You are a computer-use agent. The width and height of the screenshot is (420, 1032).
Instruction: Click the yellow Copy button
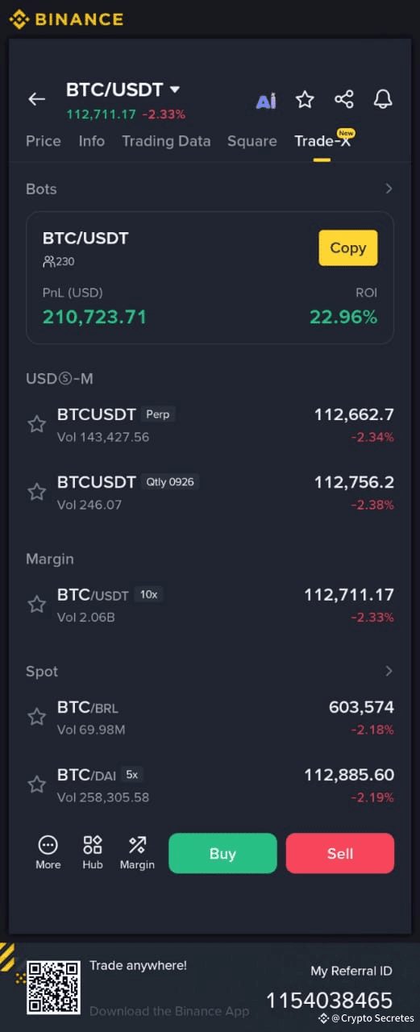coord(348,248)
